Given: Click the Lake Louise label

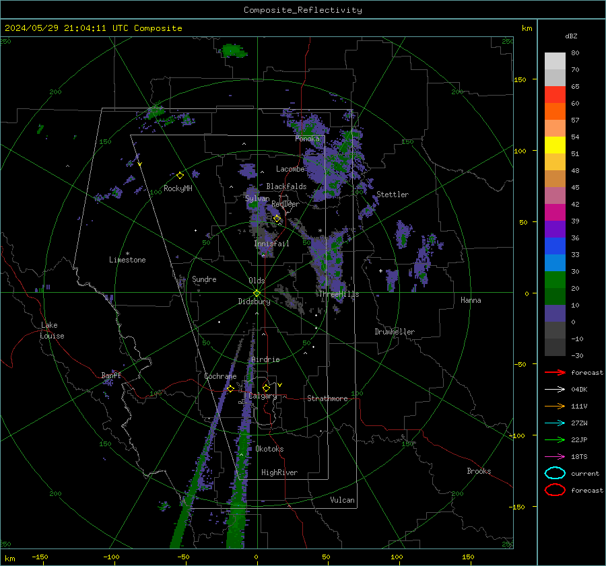Looking at the screenshot, I should coord(52,330).
